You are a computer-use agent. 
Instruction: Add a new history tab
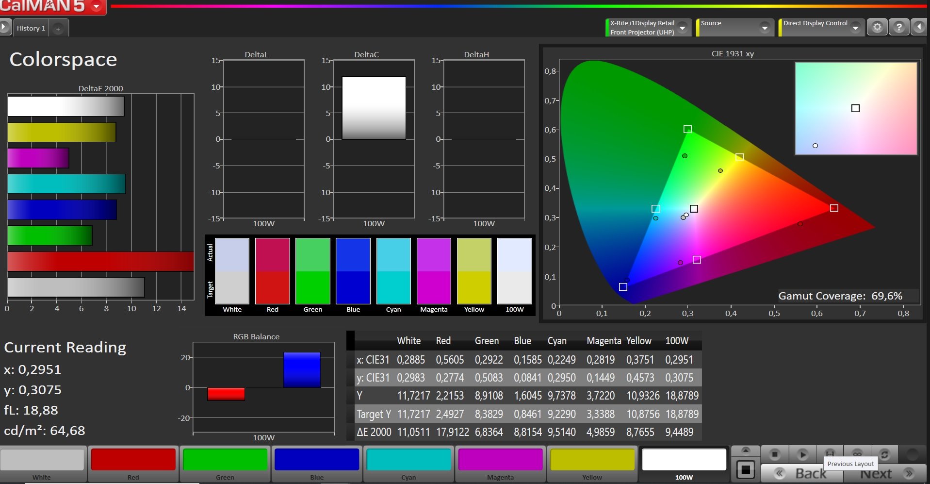point(58,29)
